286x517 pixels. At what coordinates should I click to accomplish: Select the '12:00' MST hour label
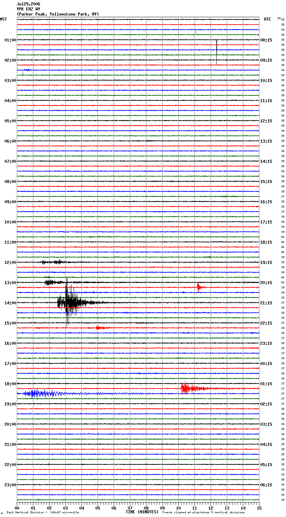(x=10, y=263)
